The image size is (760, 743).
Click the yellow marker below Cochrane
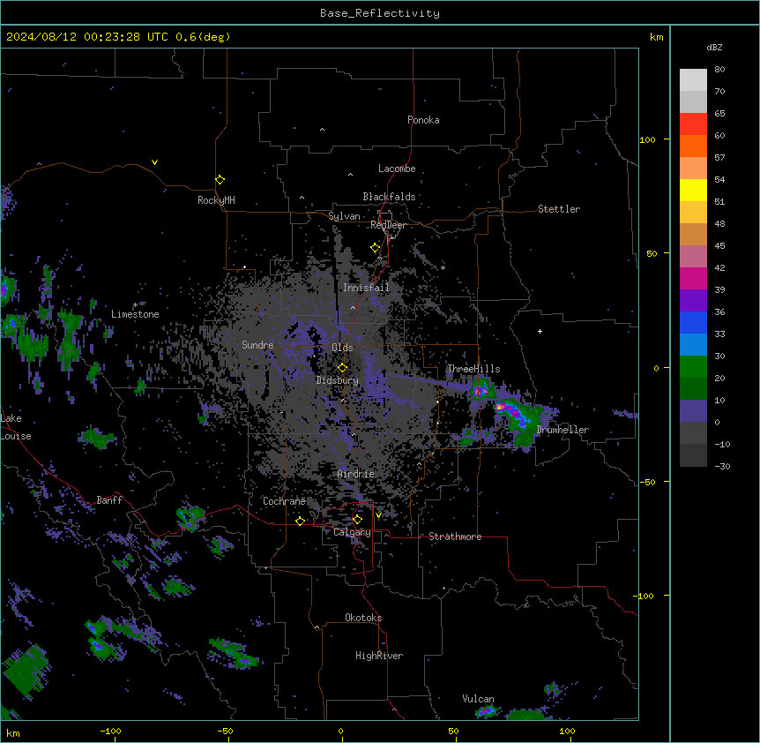click(300, 521)
